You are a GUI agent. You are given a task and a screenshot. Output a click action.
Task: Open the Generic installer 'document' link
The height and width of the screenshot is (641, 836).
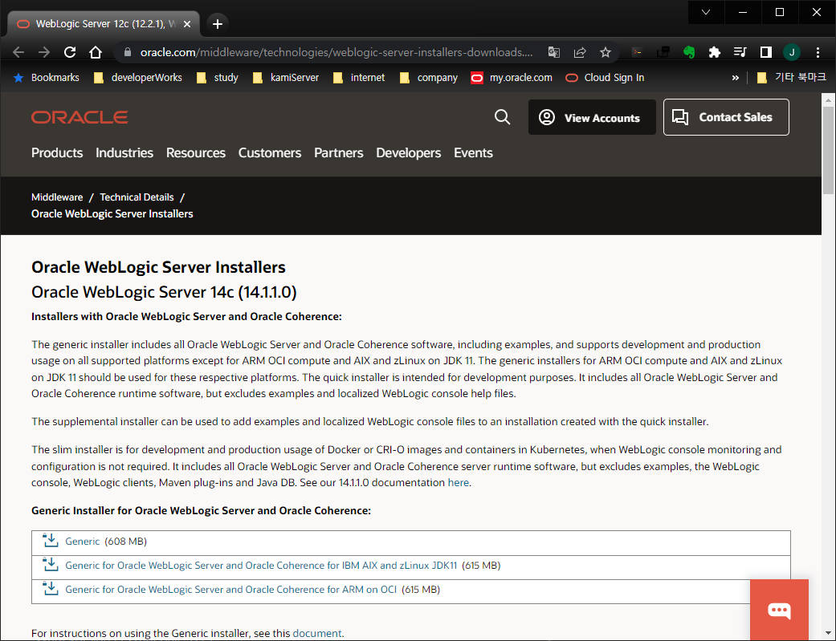[316, 634]
